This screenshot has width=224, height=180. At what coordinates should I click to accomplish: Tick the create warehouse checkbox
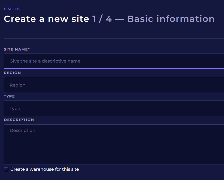[6, 169]
